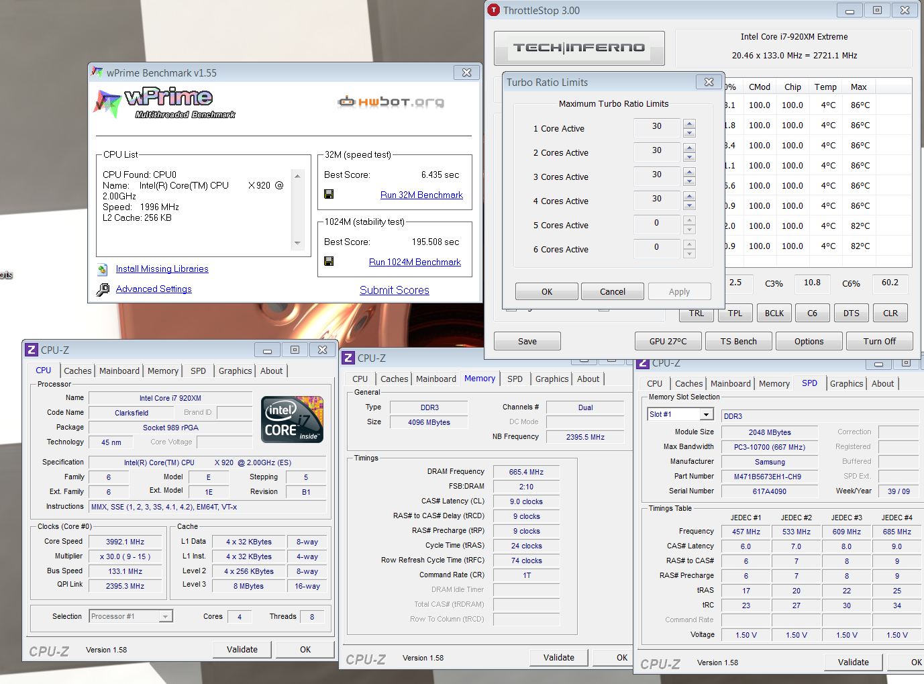Click the Code Name Clarksfield value
This screenshot has width=924, height=684.
(132, 413)
